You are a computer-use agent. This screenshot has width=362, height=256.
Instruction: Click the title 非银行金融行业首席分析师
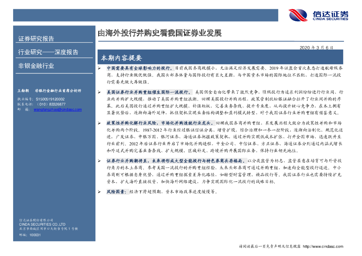[x=58, y=91]
